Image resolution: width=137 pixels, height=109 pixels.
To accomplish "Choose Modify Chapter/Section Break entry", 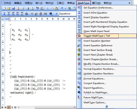I will click(107, 64).
